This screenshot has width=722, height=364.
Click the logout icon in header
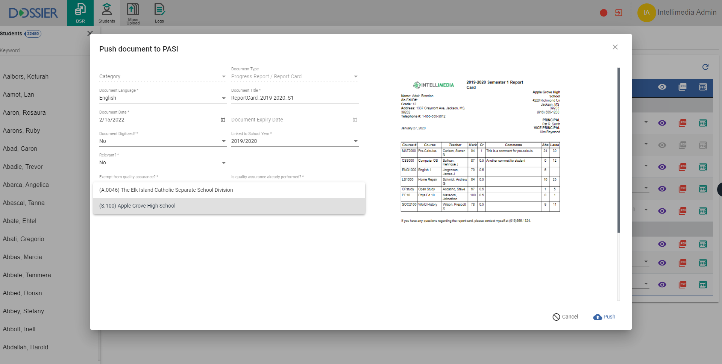pyautogui.click(x=619, y=13)
